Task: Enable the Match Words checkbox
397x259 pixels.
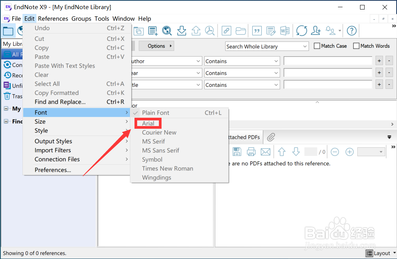Action: pos(356,46)
